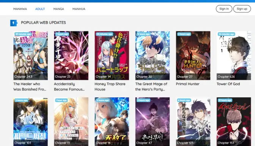Click the 1 hour ago badge on Chapter 13 cover
The image size is (255, 146).
(x=61, y=100)
